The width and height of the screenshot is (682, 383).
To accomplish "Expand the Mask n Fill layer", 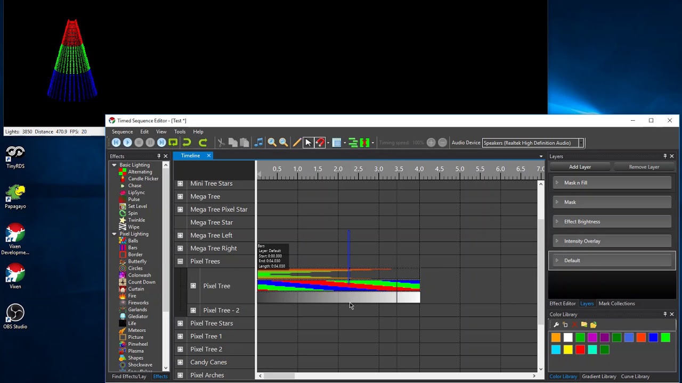I will click(x=557, y=182).
